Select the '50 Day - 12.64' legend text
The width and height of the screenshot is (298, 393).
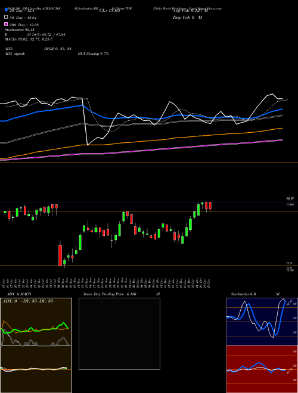pos(23,18)
